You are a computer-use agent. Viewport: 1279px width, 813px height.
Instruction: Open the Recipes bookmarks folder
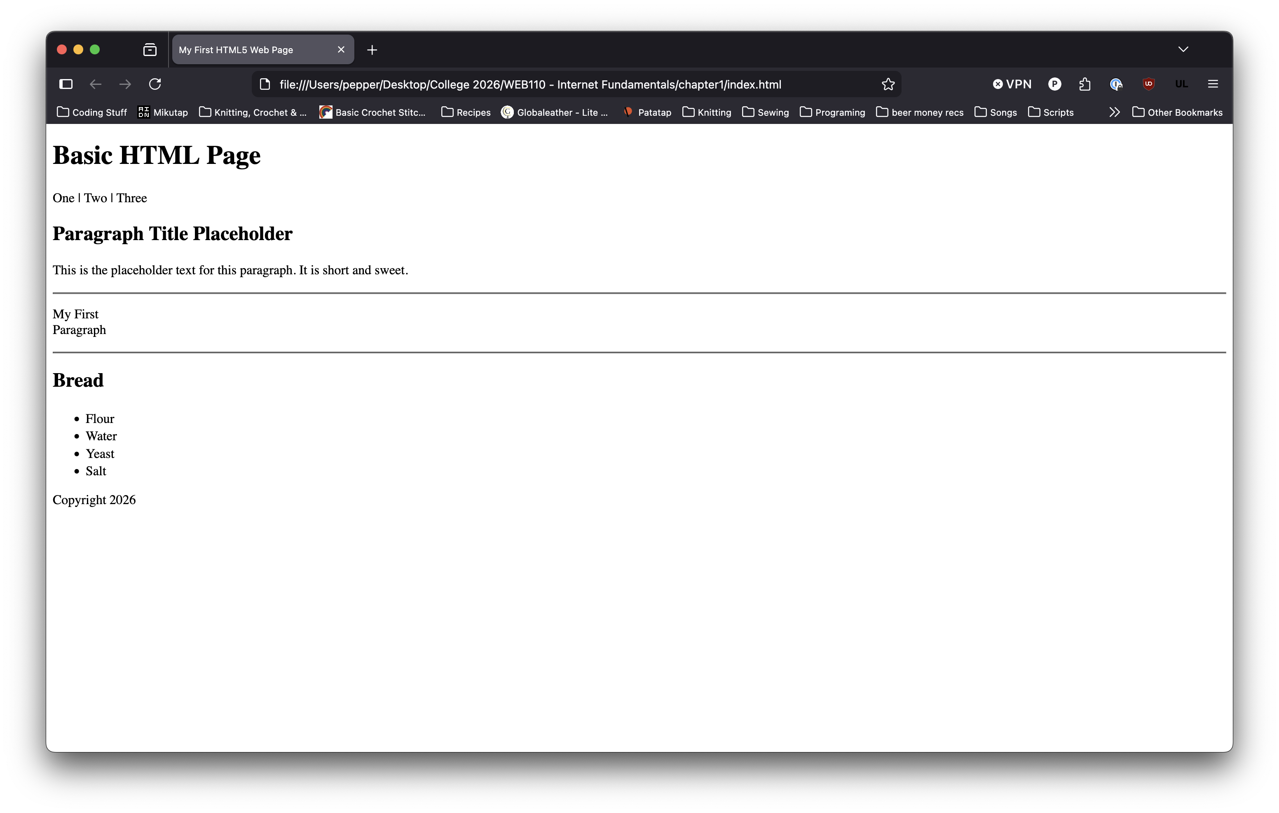click(466, 112)
